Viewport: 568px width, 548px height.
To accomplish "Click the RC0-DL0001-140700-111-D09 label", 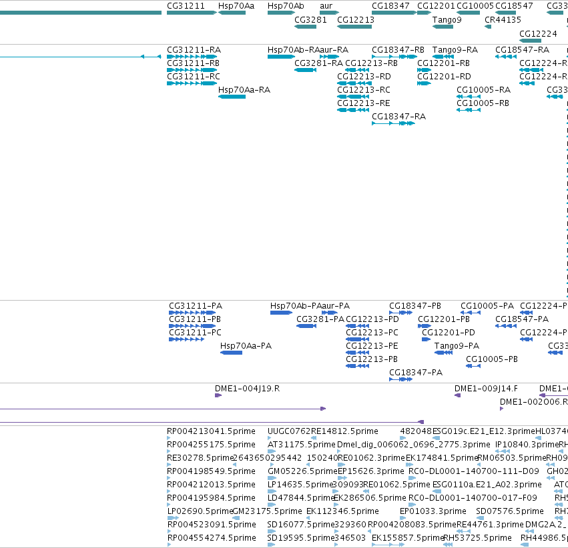I will click(x=474, y=471).
